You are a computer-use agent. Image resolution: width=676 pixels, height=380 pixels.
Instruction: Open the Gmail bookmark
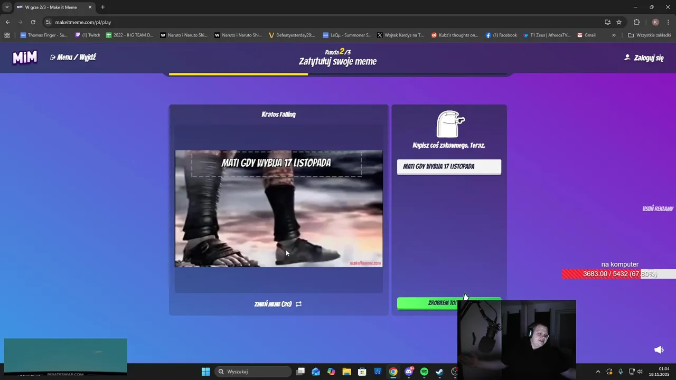[587, 35]
